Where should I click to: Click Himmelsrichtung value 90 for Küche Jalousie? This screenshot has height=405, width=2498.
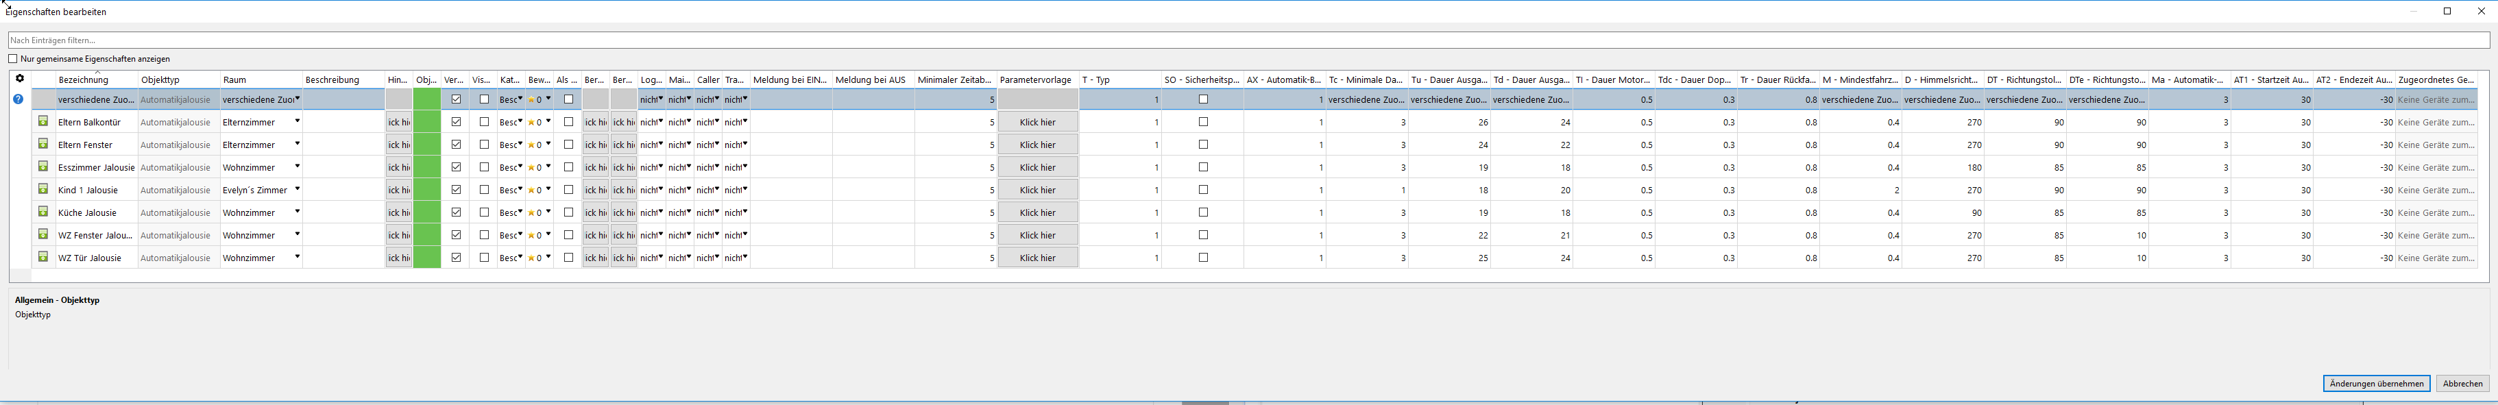point(1943,212)
